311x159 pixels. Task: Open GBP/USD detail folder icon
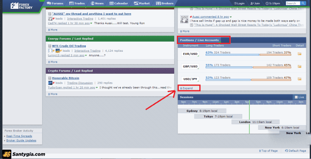pos(300,66)
